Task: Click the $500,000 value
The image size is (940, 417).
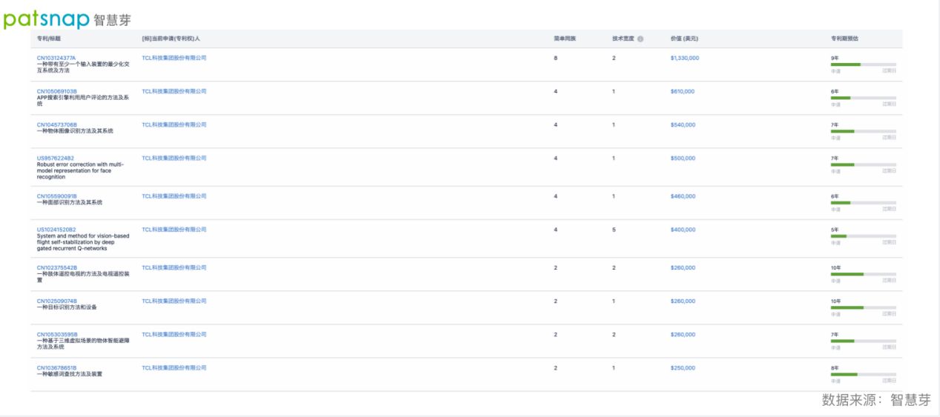Action: click(683, 158)
